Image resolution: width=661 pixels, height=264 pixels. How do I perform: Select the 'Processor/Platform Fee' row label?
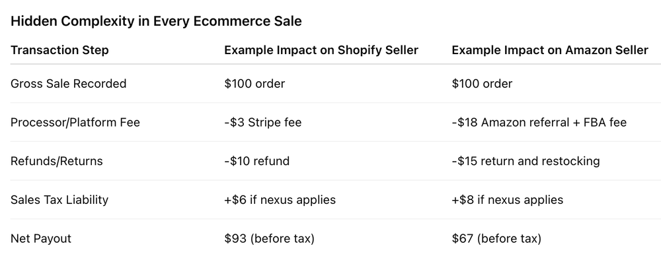point(75,122)
